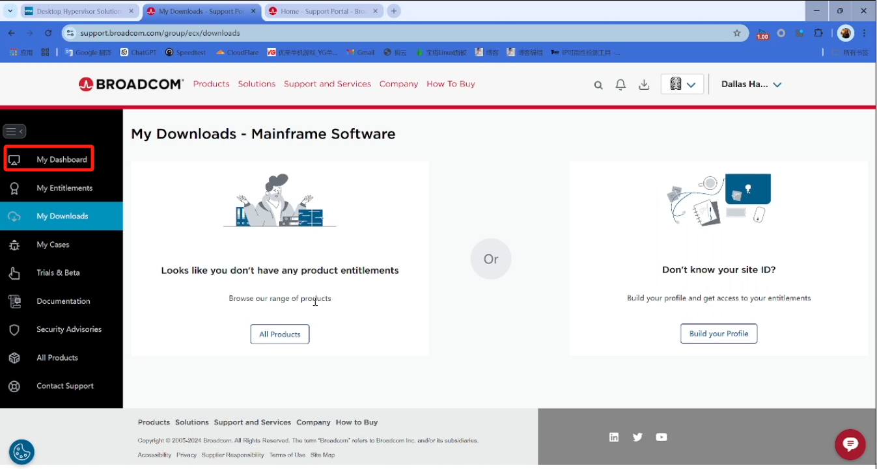
Task: Open Speedtest bookmark
Action: 186,53
